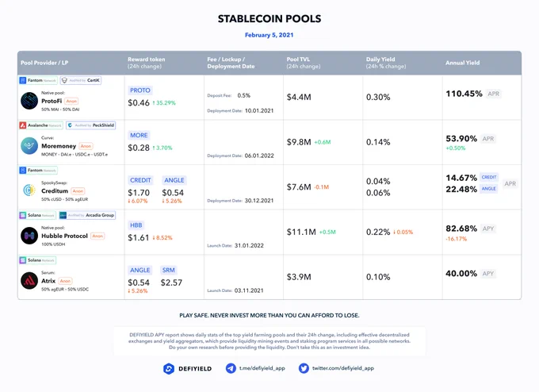539x392 pixels.
Task: Click the ProtoFi pool logo icon
Action: (x=29, y=101)
